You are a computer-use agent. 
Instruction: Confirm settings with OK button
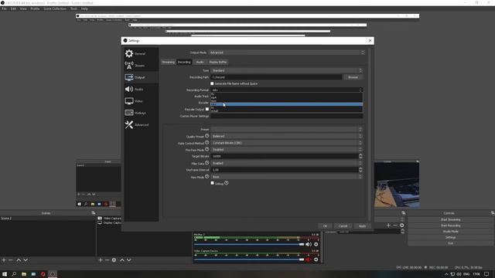point(325,226)
